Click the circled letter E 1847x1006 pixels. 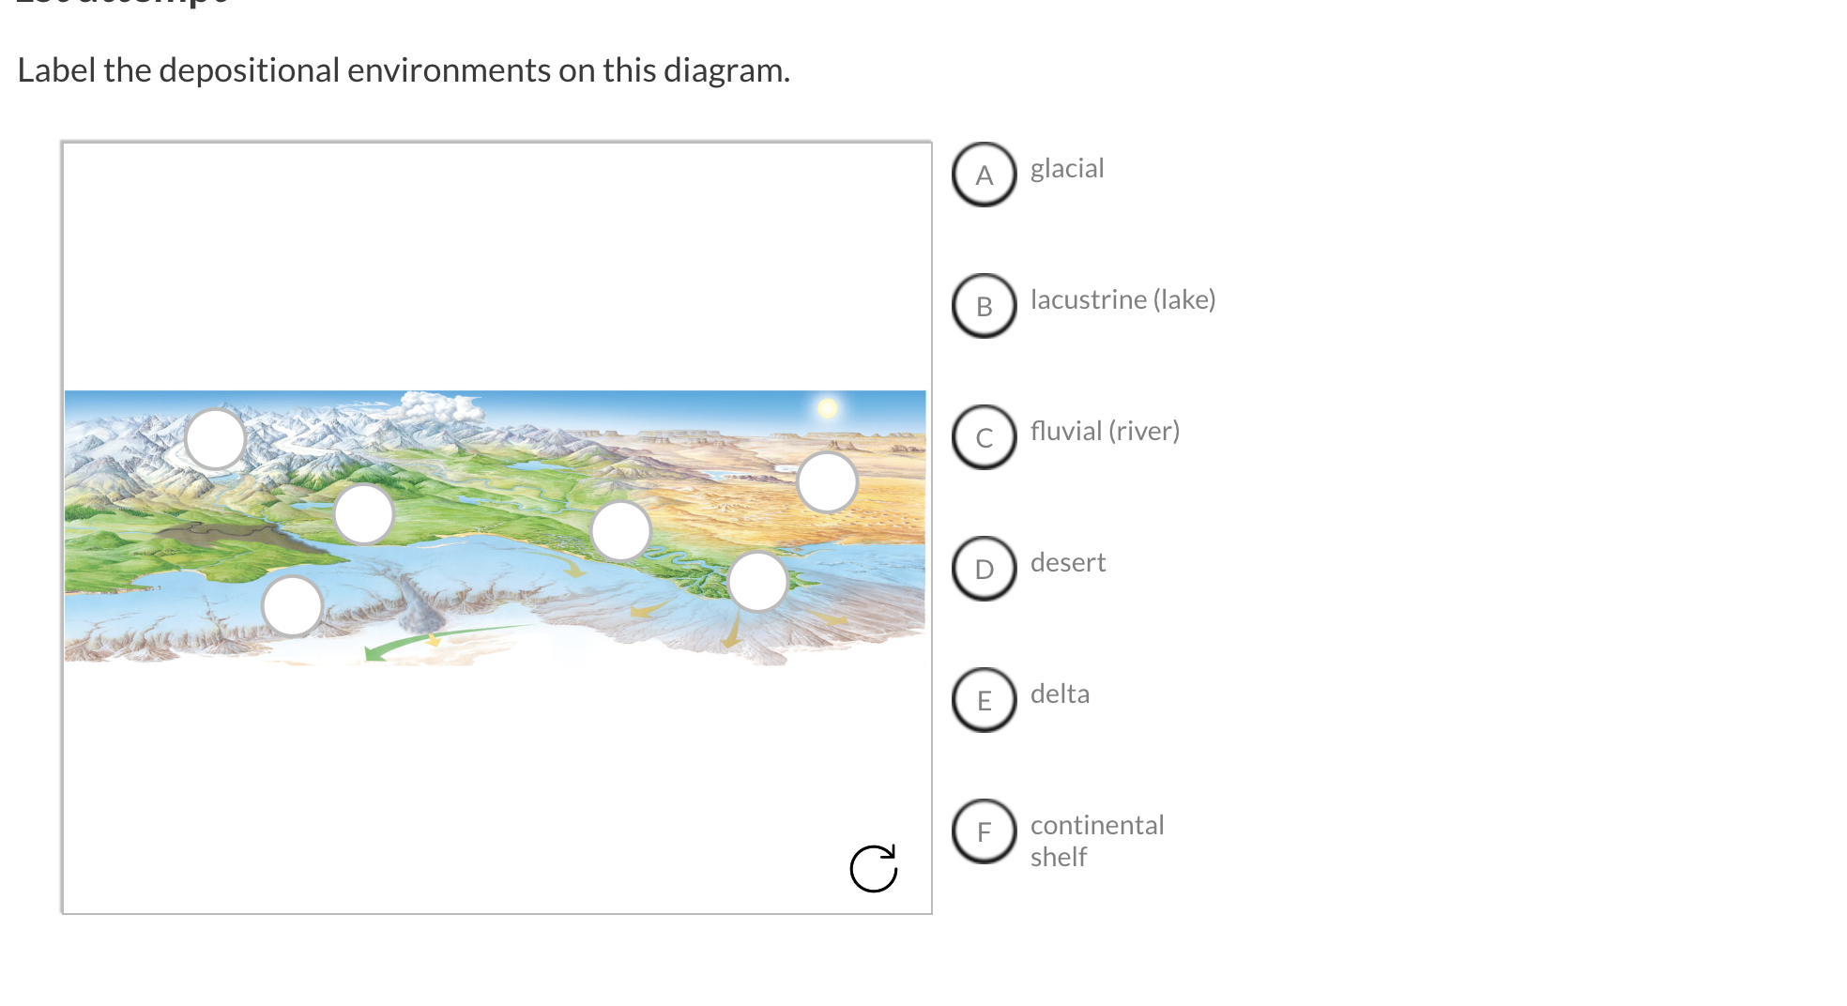click(x=984, y=699)
